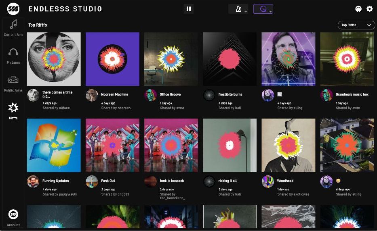Image resolution: width=377 pixels, height=231 pixels.
Task: Open the funk is baaaack riff thumbnail
Action: tap(171, 146)
